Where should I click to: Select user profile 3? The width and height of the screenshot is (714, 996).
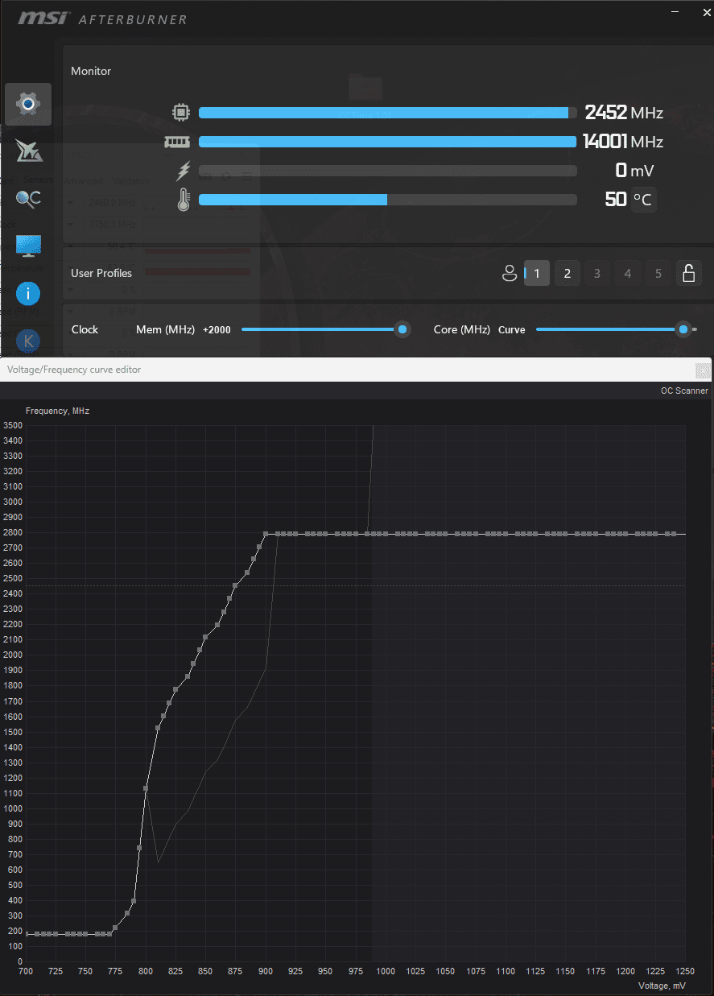(x=596, y=274)
